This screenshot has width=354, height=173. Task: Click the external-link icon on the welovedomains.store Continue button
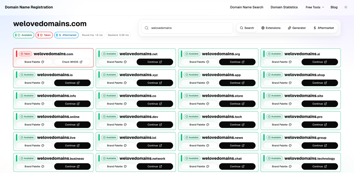click(243, 104)
